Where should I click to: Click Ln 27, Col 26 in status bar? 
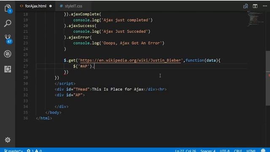pos(186,151)
